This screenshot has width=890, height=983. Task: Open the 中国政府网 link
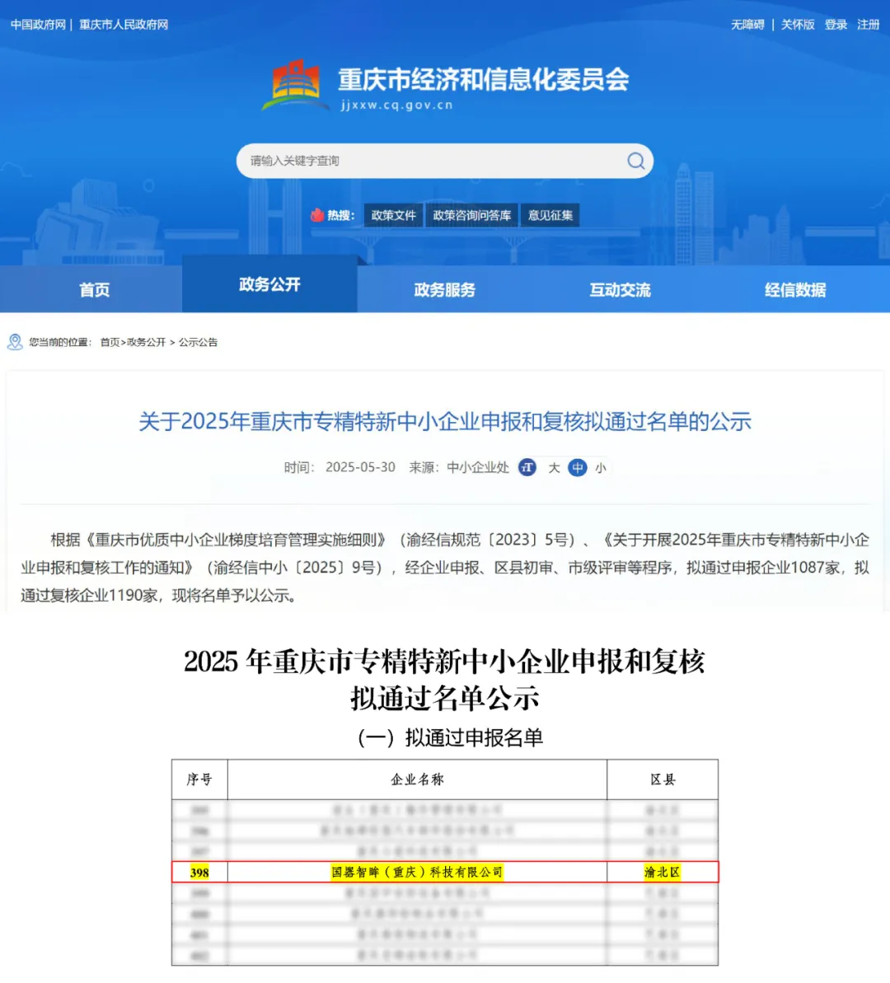38,25
